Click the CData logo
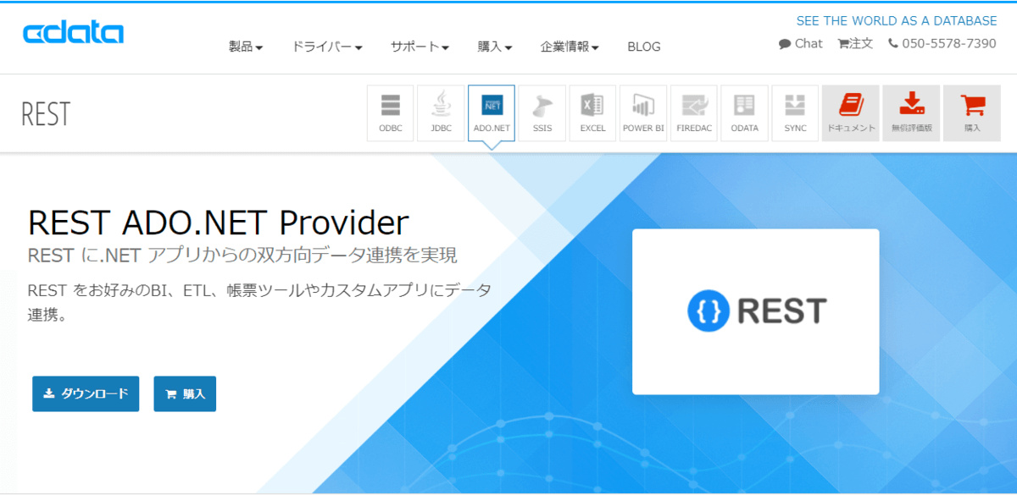Screen dimensions: 1017x495 74,34
